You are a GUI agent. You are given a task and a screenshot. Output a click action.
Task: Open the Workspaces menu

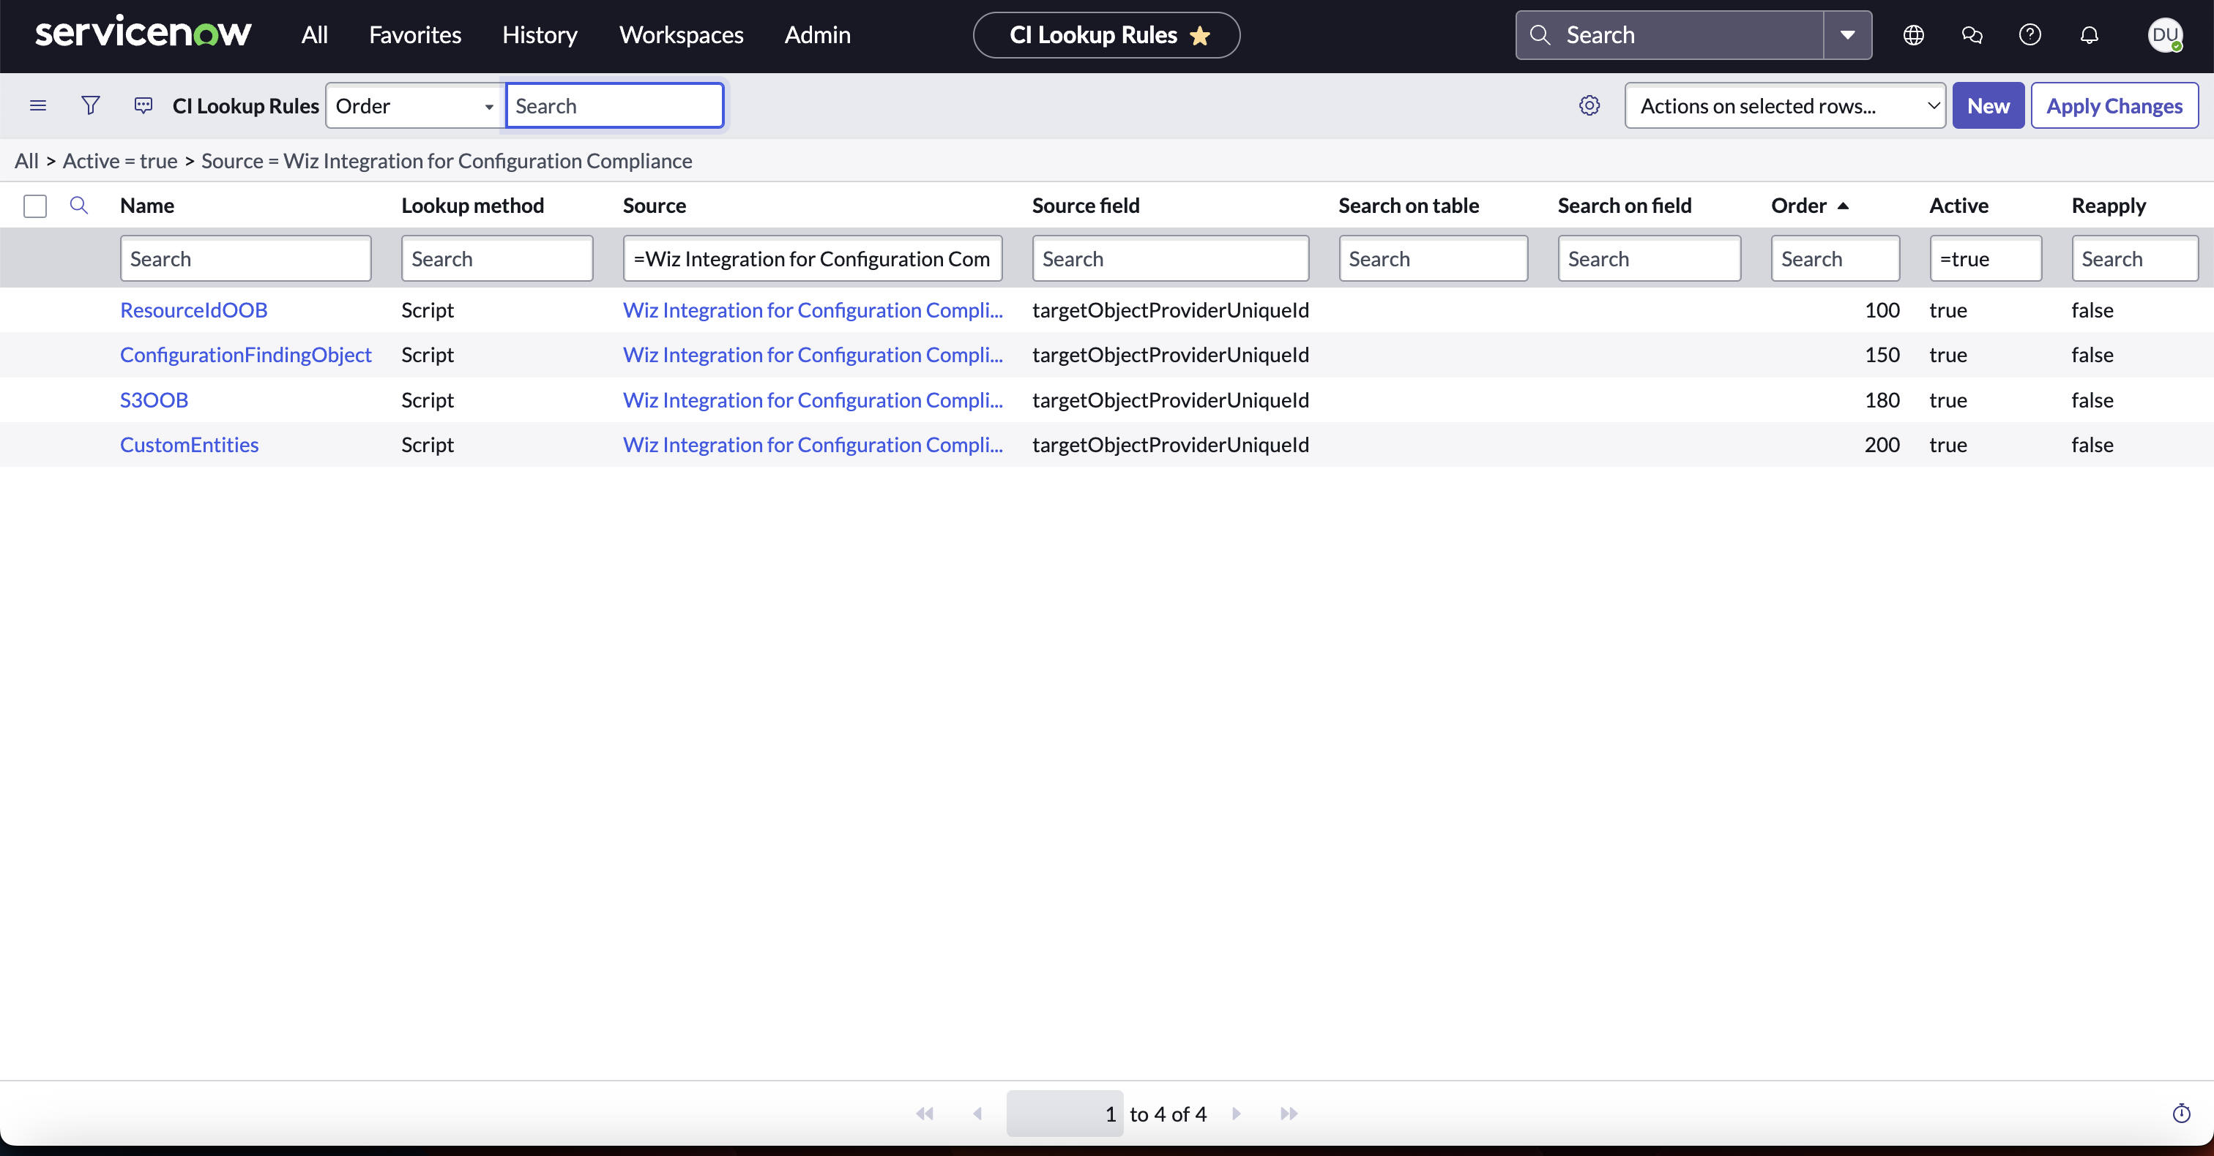[x=681, y=35]
